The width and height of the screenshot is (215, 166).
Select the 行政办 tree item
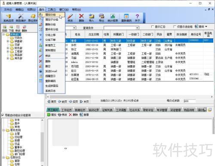(x=18, y=38)
